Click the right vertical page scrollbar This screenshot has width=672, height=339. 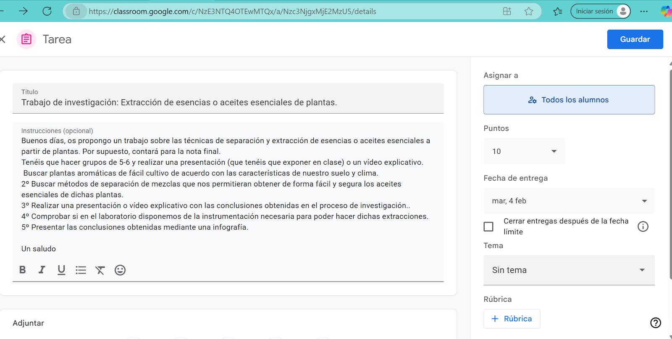tap(670, 174)
